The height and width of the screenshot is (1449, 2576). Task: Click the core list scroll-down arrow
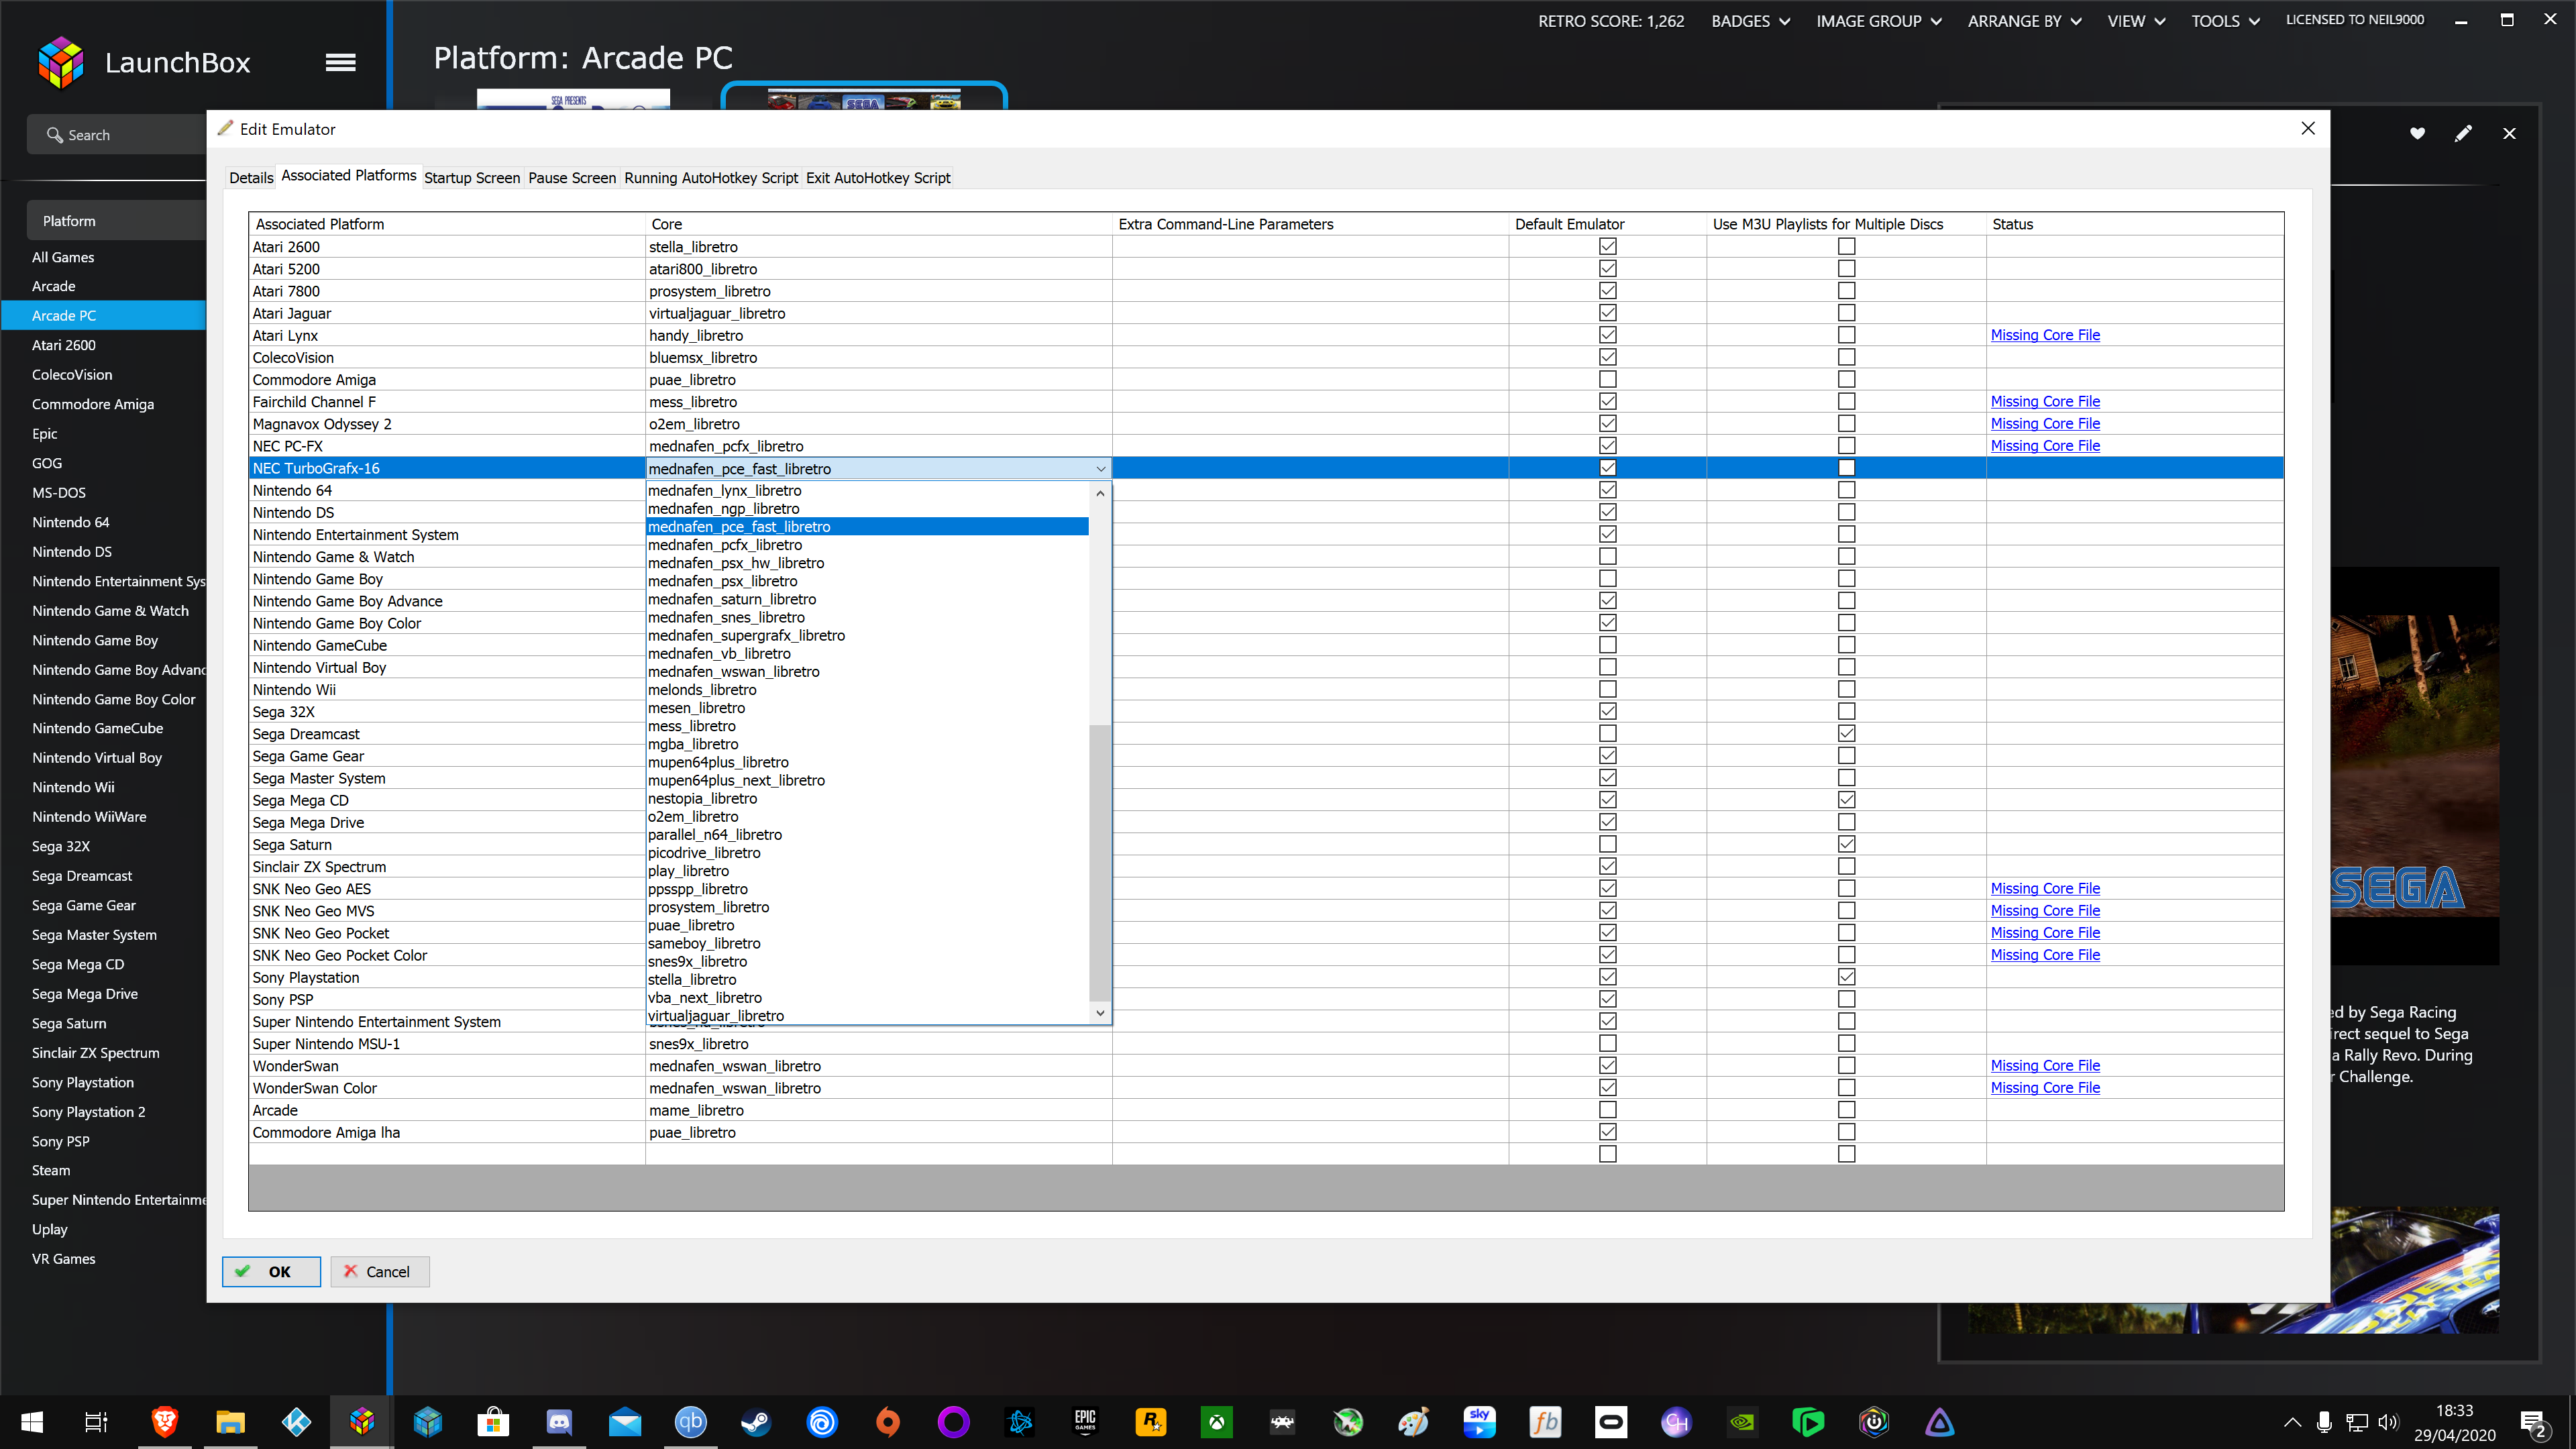[x=1100, y=1013]
